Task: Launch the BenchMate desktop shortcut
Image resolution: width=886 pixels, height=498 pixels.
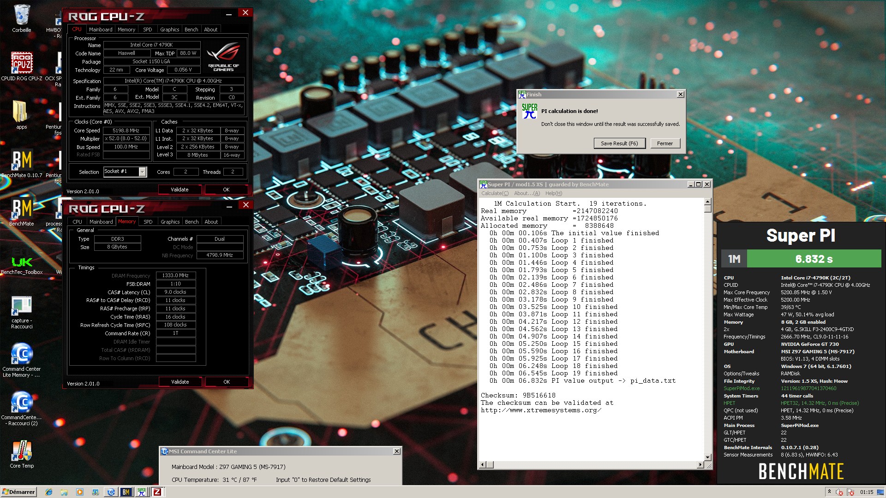Action: click(x=21, y=212)
